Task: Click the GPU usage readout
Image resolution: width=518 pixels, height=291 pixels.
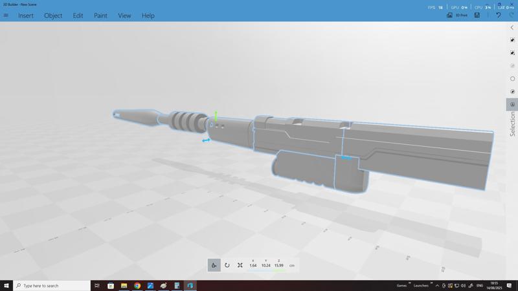Action: 459,7
